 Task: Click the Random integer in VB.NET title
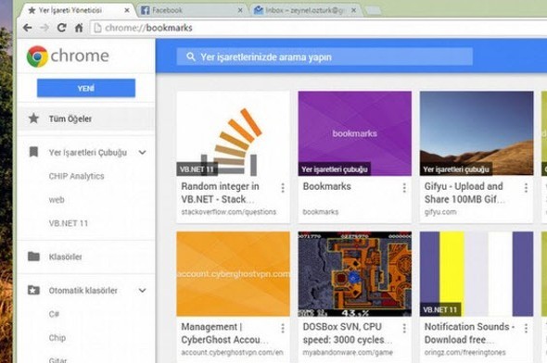[220, 193]
